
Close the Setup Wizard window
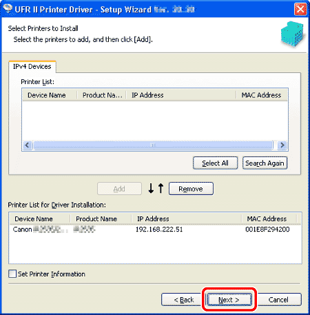(300, 10)
